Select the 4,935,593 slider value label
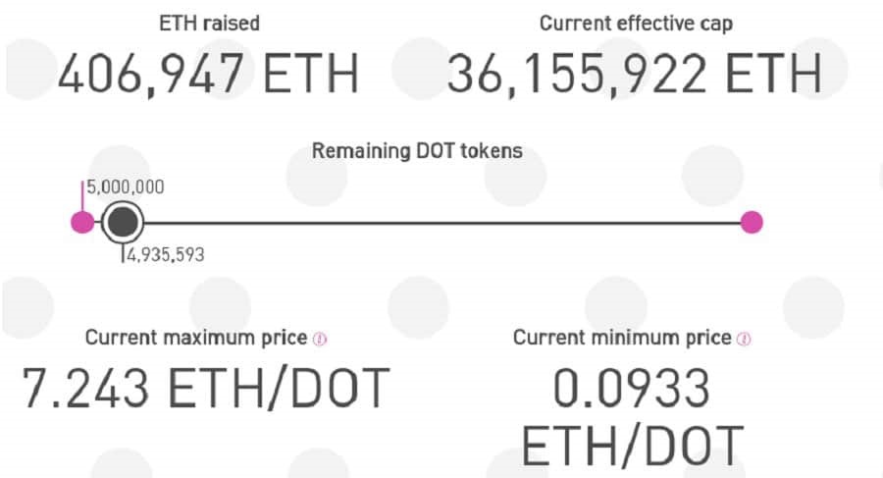This screenshot has width=883, height=478. coord(165,255)
